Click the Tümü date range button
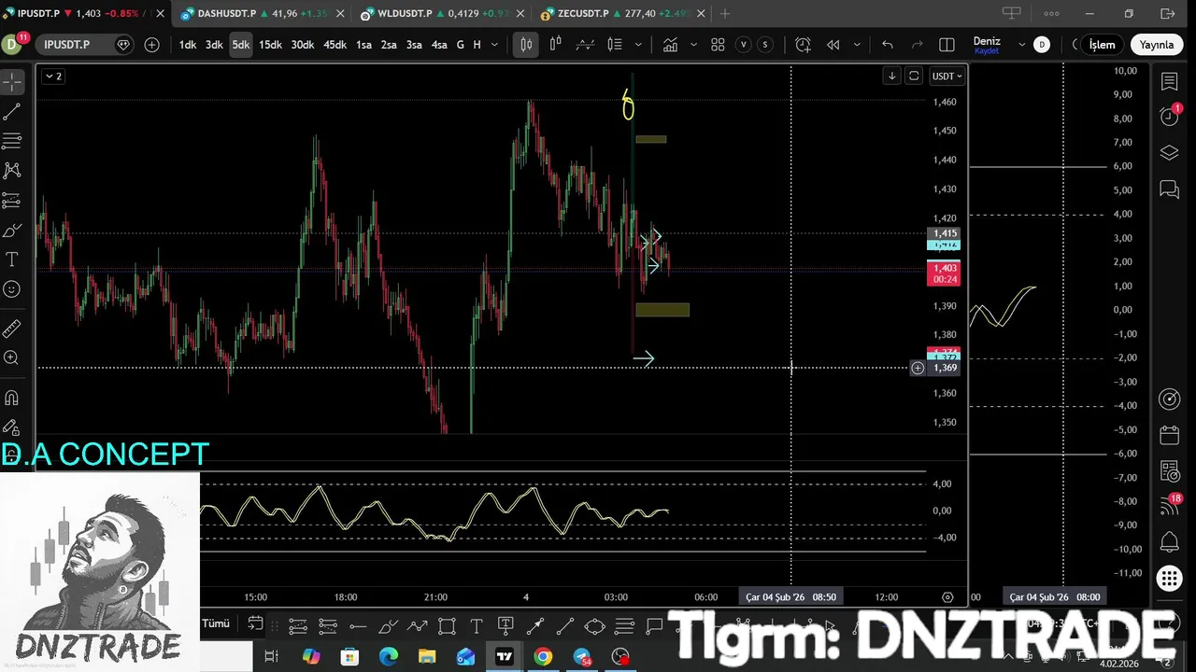This screenshot has height=672, width=1196. point(216,623)
